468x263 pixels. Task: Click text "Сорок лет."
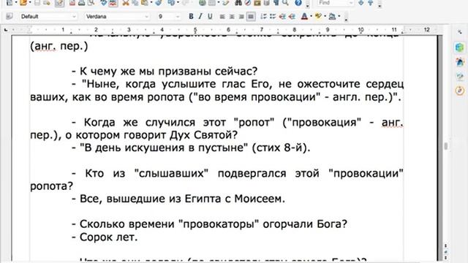click(109, 237)
